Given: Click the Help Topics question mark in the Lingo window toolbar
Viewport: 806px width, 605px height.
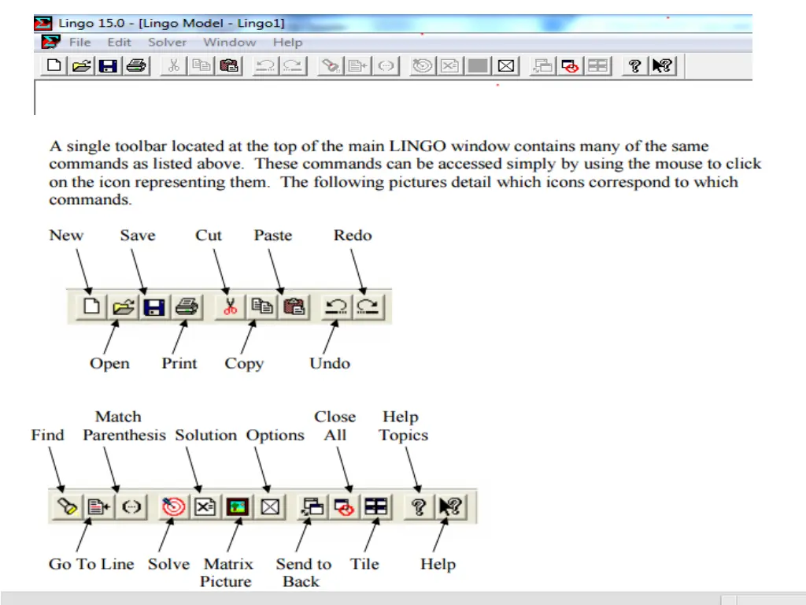Looking at the screenshot, I should click(634, 66).
